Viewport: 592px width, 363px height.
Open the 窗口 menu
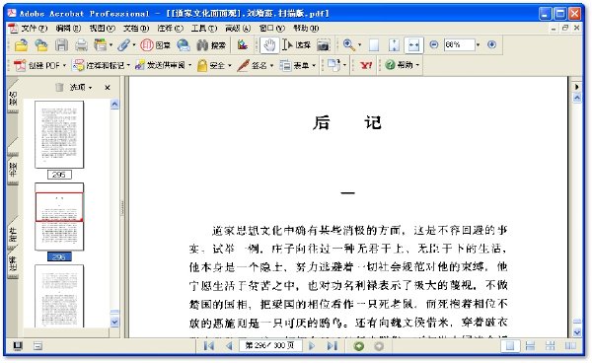(272, 29)
